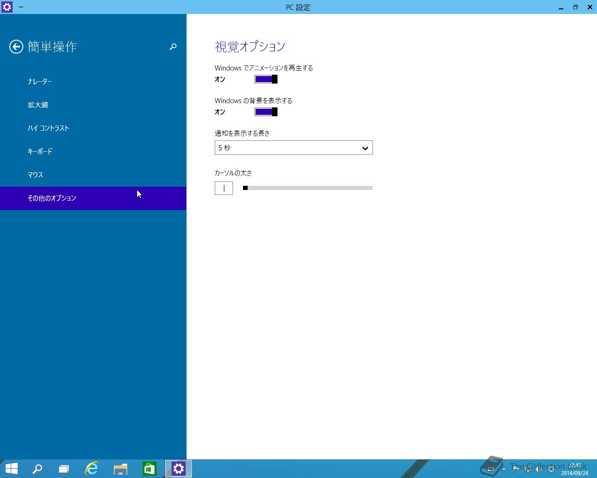Screen dimensions: 597x478
Task: Open File Explorer from the taskbar
Action: (120, 469)
